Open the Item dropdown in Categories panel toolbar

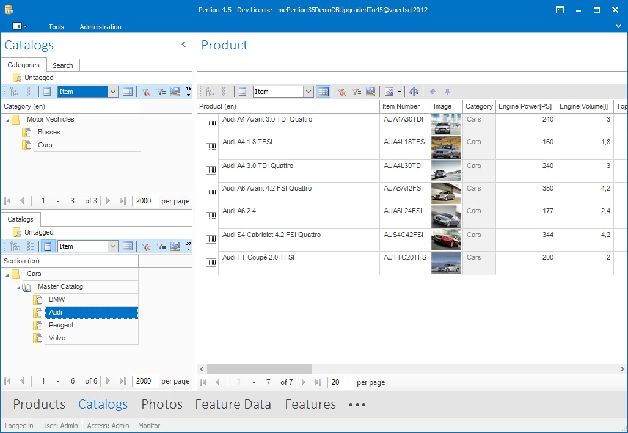(113, 92)
